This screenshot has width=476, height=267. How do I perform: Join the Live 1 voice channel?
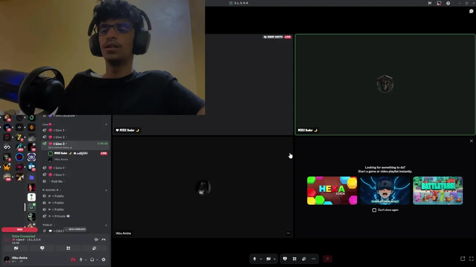(x=74, y=130)
